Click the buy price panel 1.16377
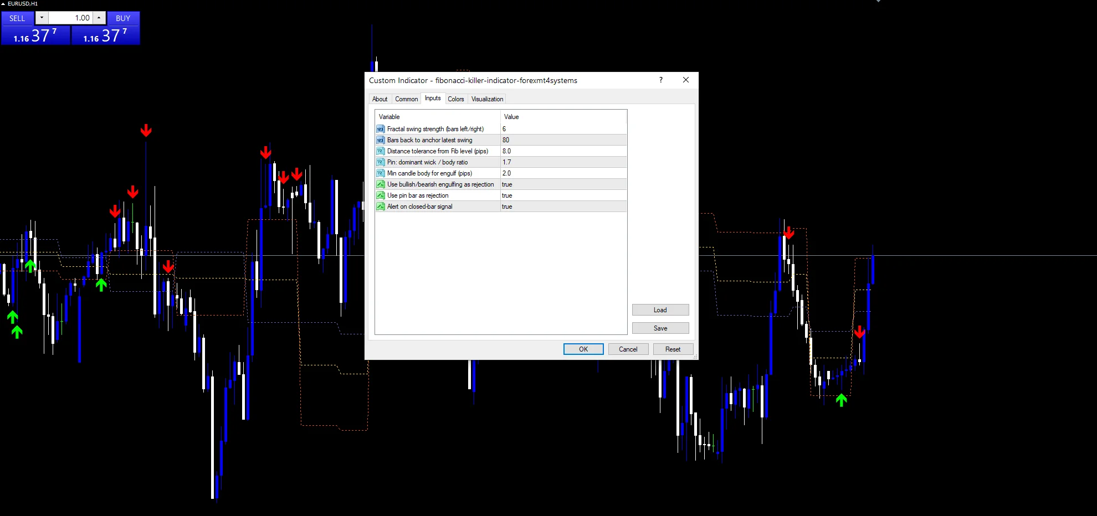Image resolution: width=1097 pixels, height=516 pixels. point(105,35)
